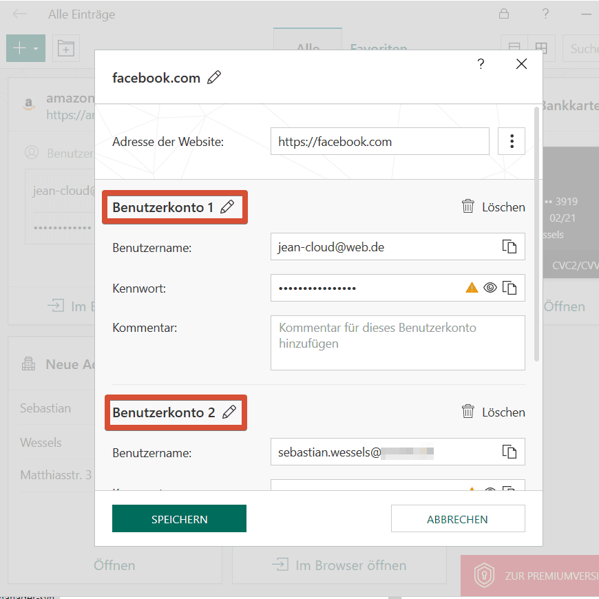
Task: Rename Benutzerkonto 1 via the pencil icon
Action: point(227,207)
